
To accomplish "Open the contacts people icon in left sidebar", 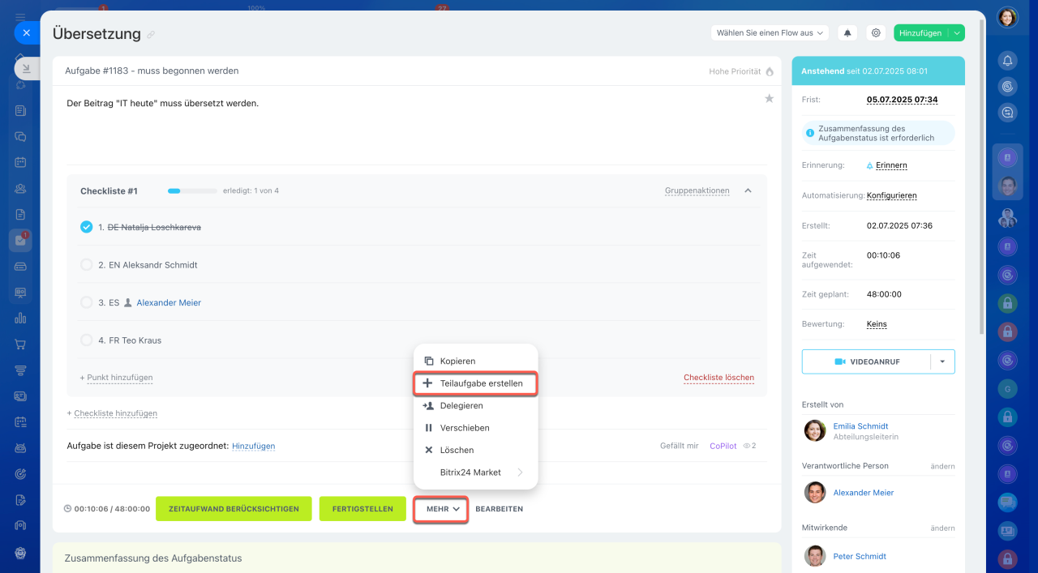I will 20,188.
